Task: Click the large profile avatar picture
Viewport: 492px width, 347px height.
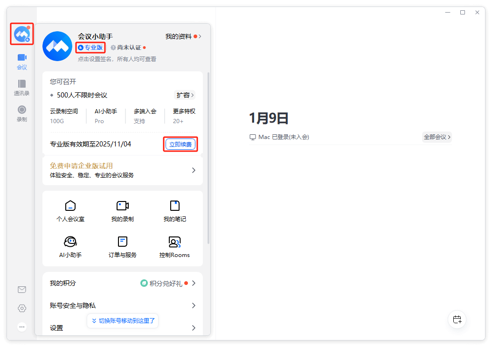Action: [57, 46]
